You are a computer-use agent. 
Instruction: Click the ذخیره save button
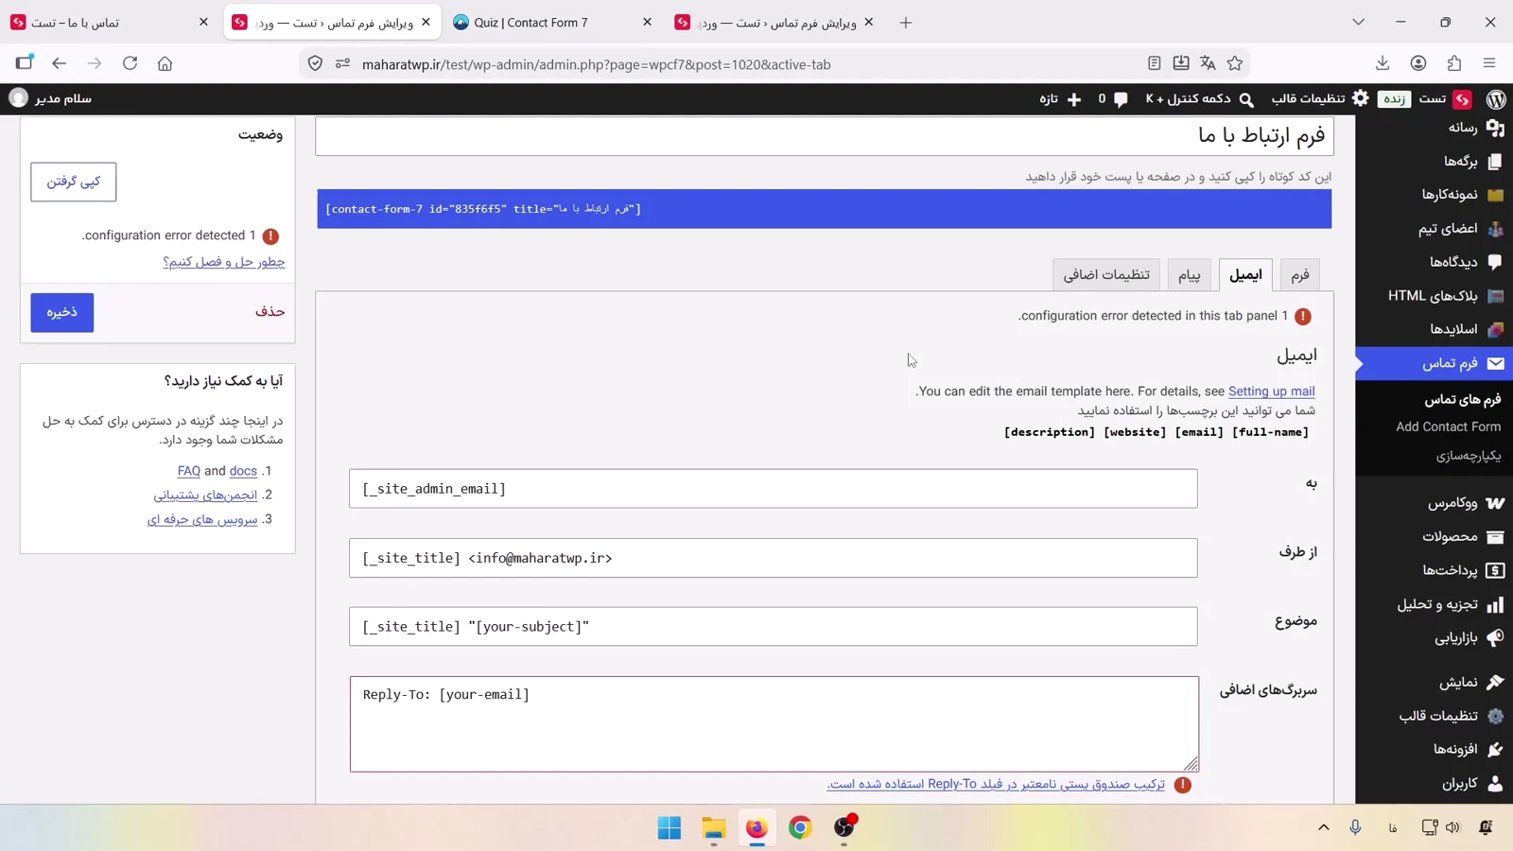click(62, 312)
